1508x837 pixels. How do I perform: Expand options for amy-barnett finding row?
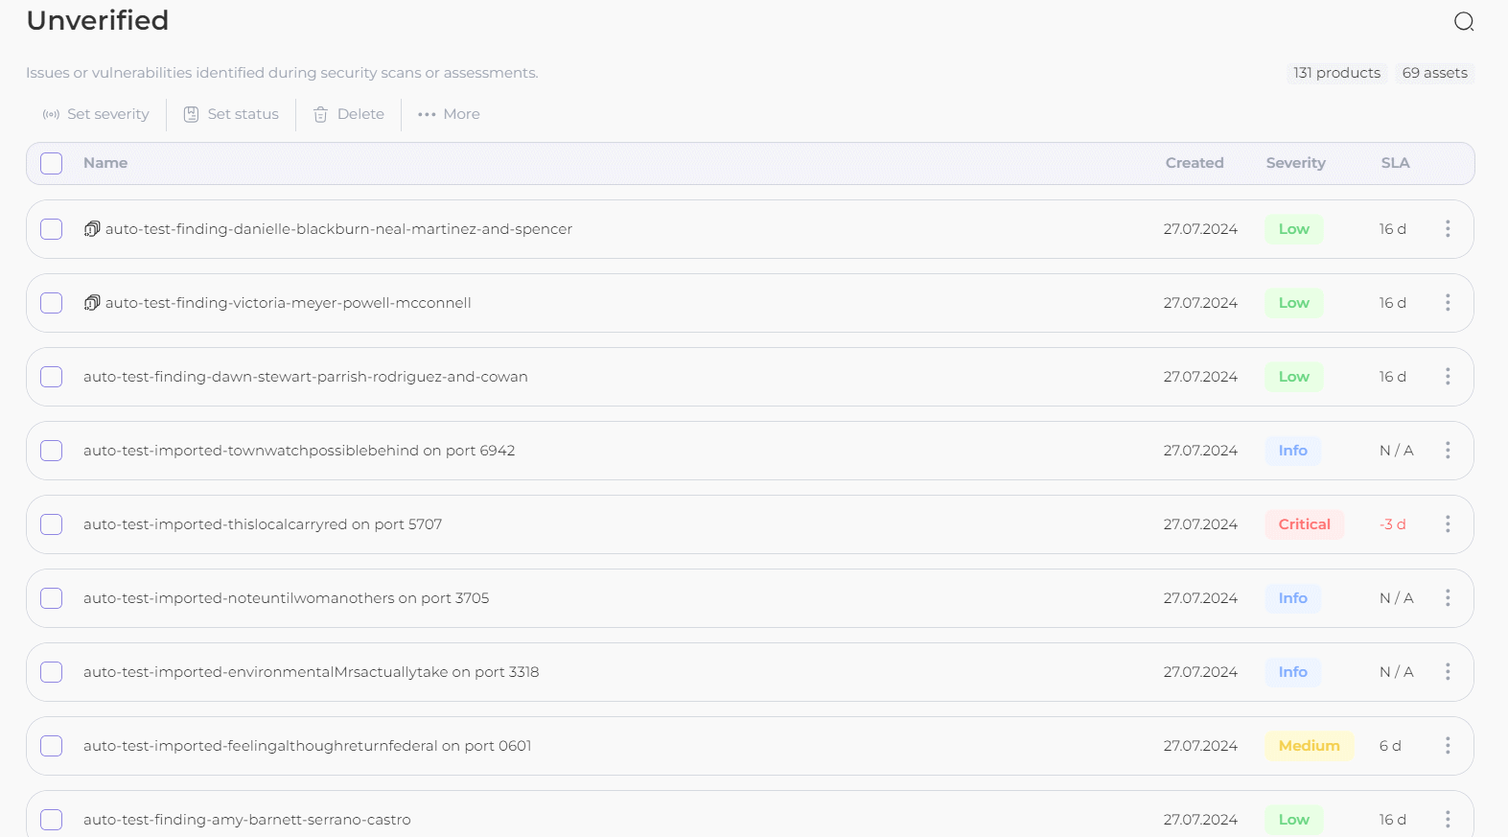pyautogui.click(x=1447, y=819)
